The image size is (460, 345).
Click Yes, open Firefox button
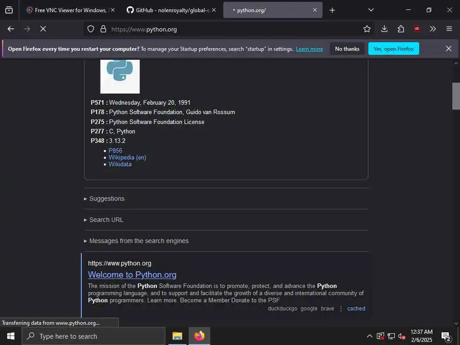(x=394, y=49)
